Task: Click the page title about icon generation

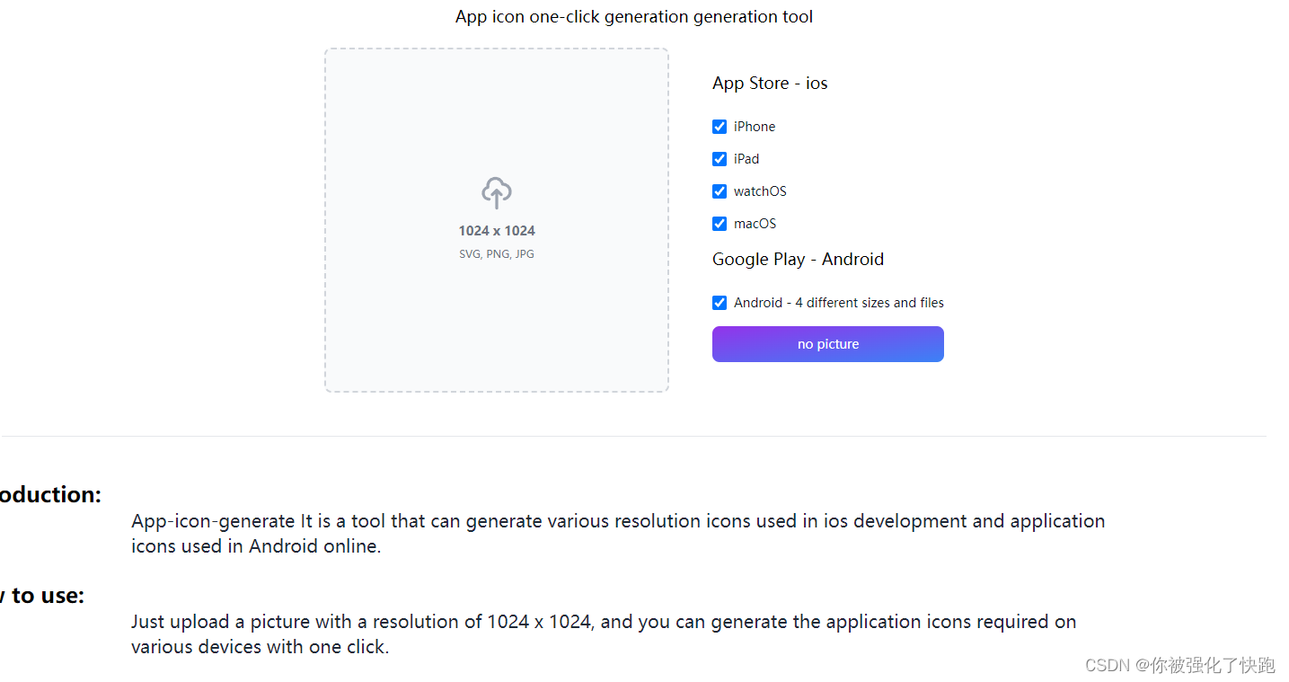Action: [x=634, y=16]
